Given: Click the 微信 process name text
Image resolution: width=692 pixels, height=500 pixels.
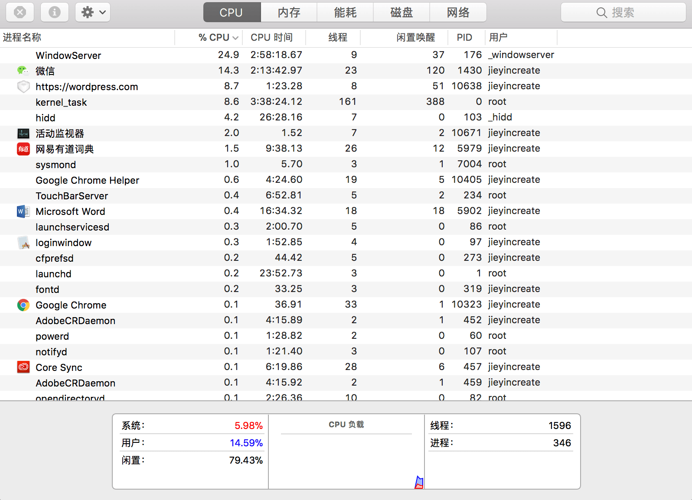Looking at the screenshot, I should pyautogui.click(x=45, y=71).
